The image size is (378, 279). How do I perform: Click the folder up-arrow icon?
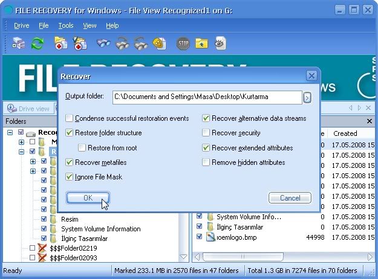point(201,43)
